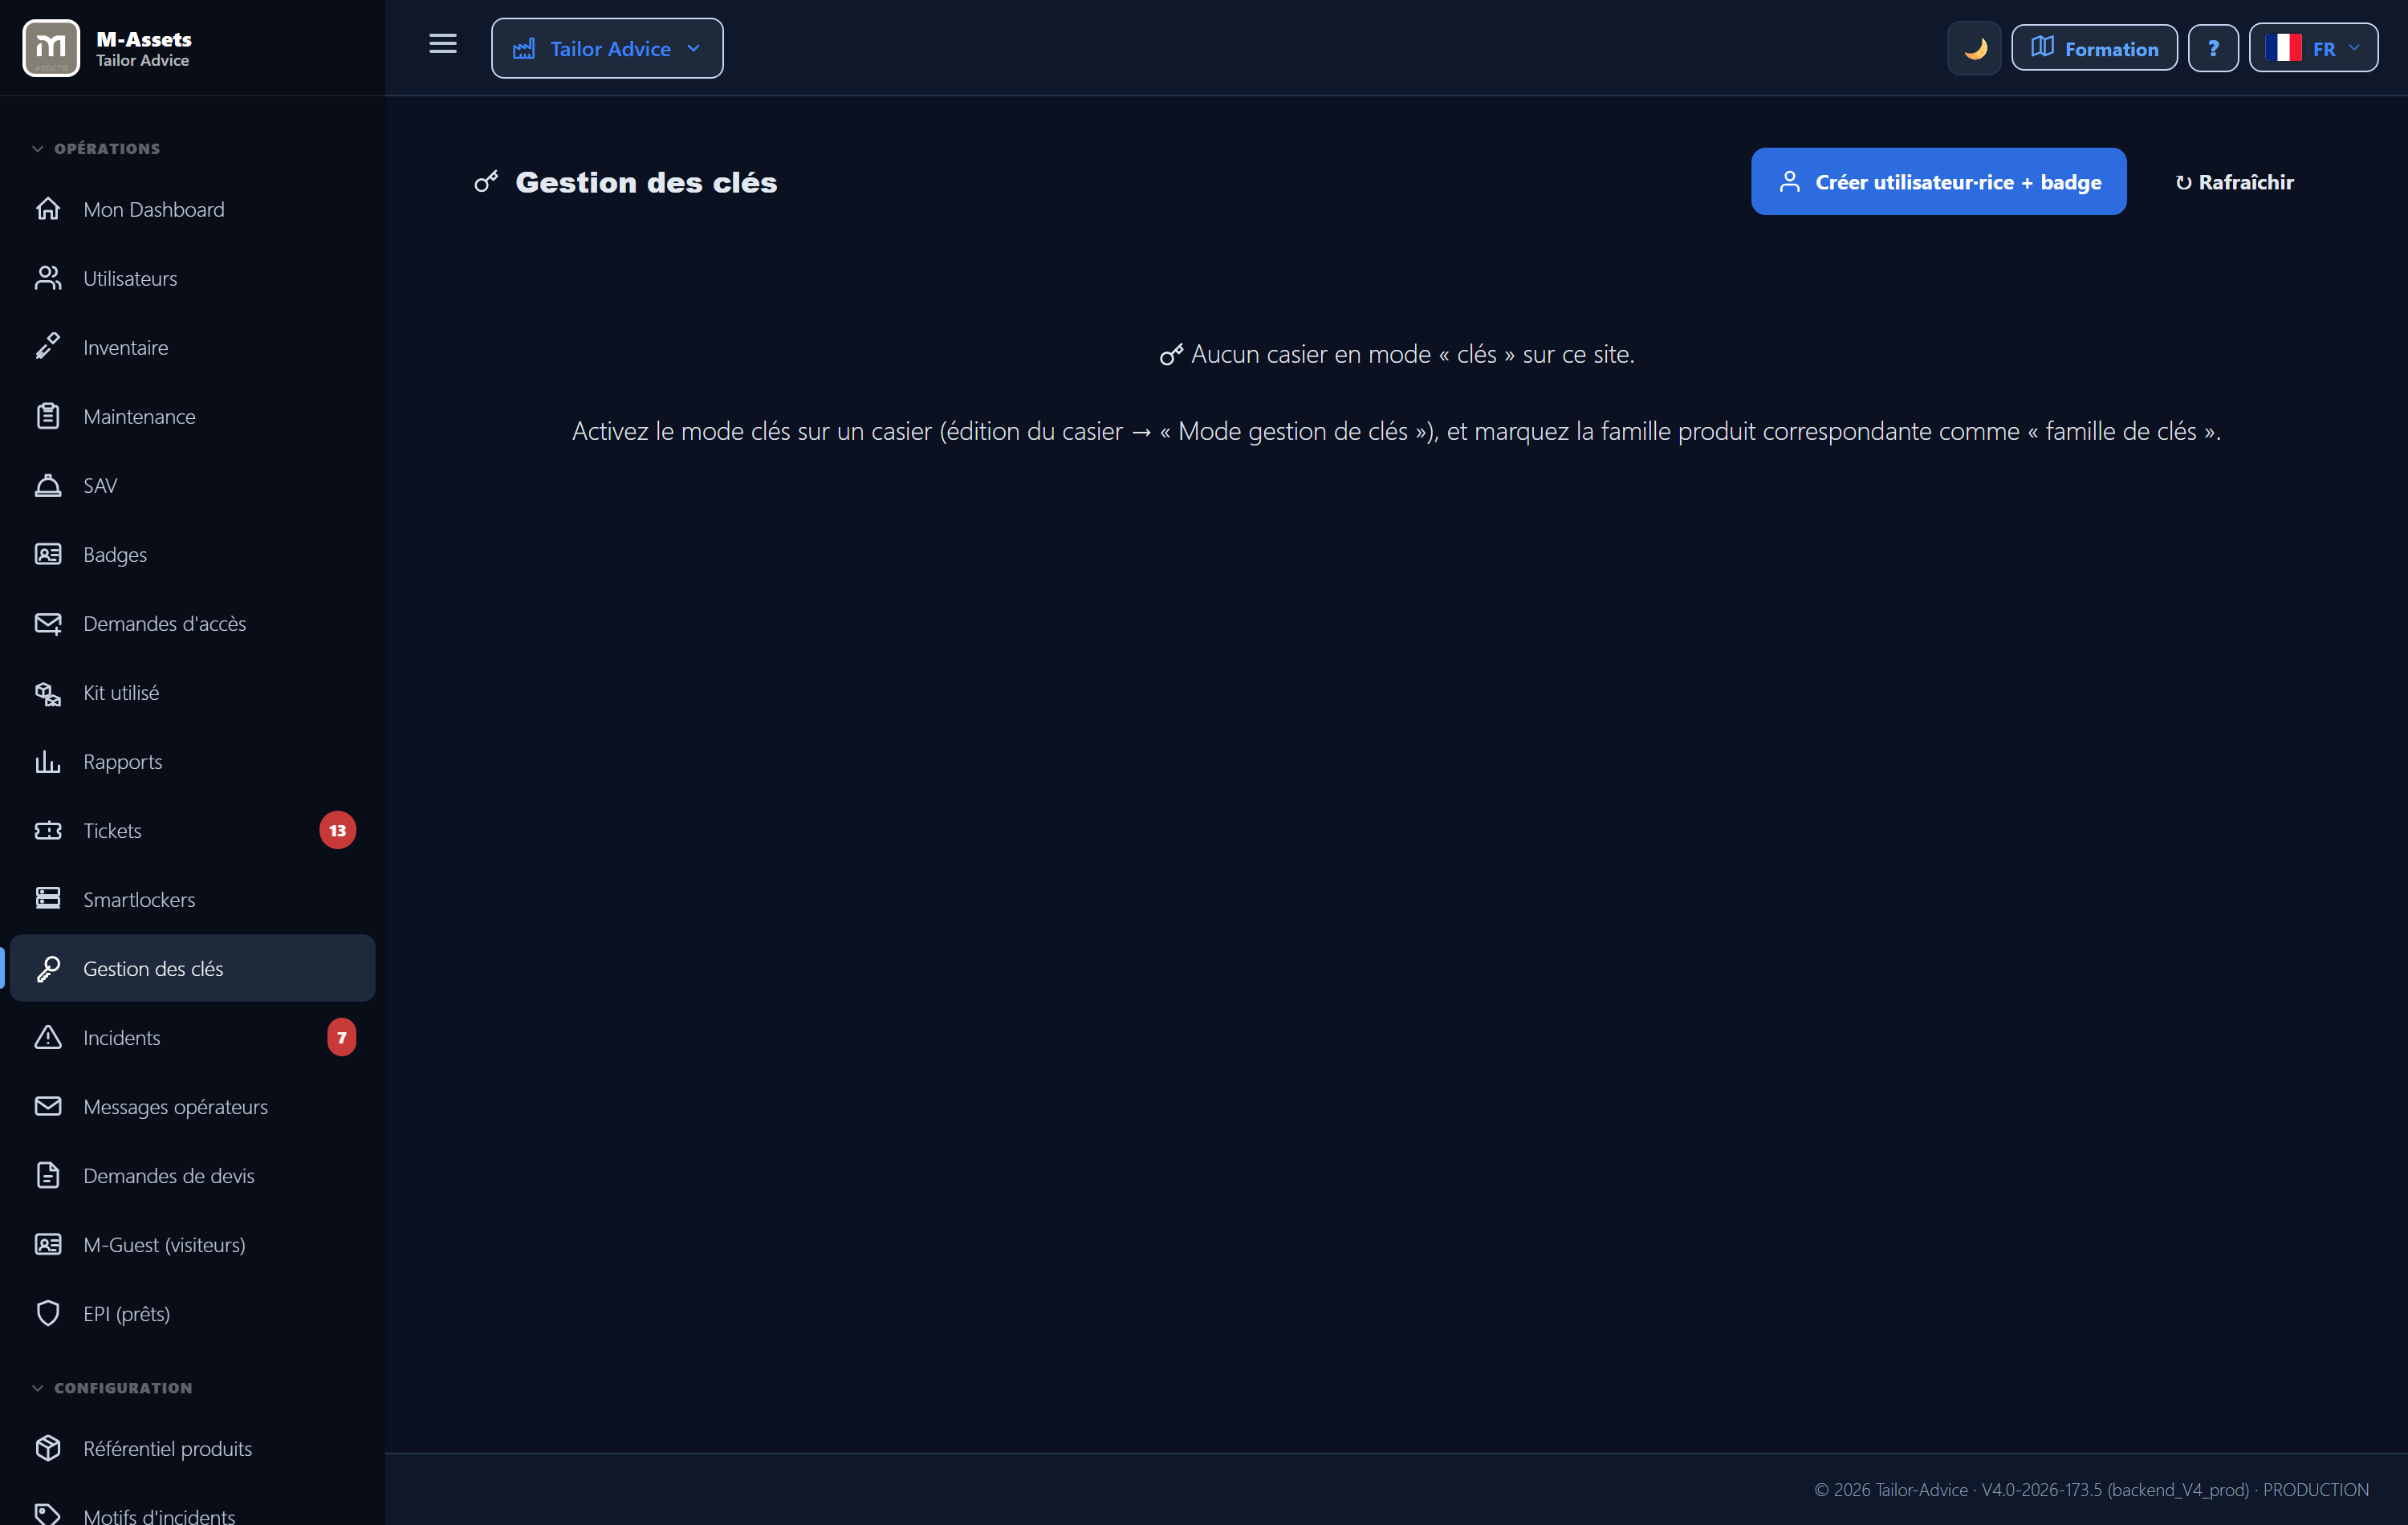Click the M-Guest visitor card icon
This screenshot has width=2408, height=1525.
pos(48,1244)
